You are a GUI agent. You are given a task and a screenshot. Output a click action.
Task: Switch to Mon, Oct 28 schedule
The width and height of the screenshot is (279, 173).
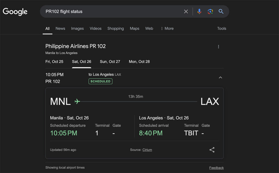point(139,62)
